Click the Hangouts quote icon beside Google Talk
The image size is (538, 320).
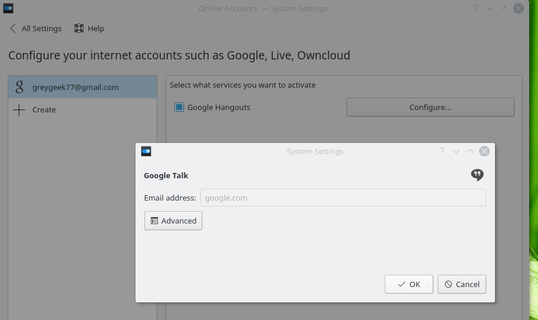[477, 175]
